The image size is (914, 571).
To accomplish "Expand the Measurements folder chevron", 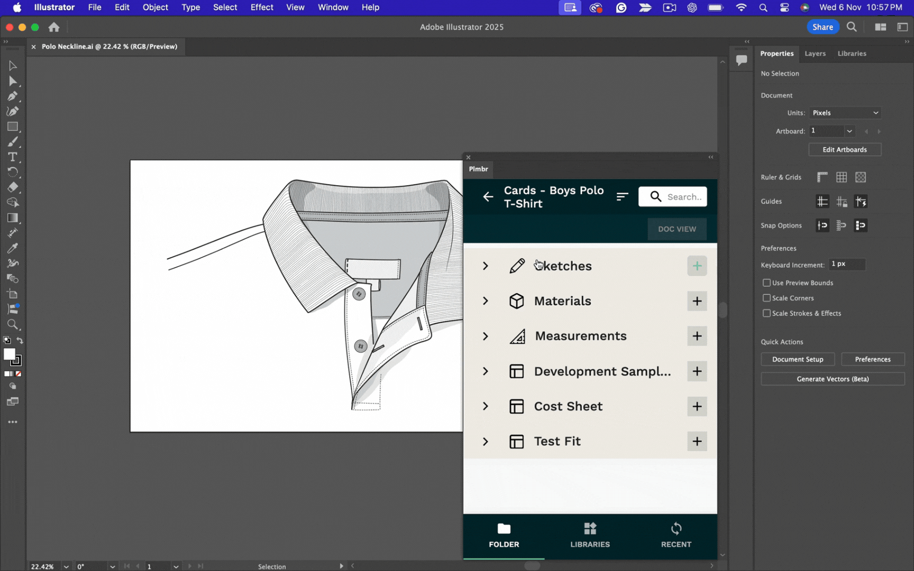I will pyautogui.click(x=485, y=336).
